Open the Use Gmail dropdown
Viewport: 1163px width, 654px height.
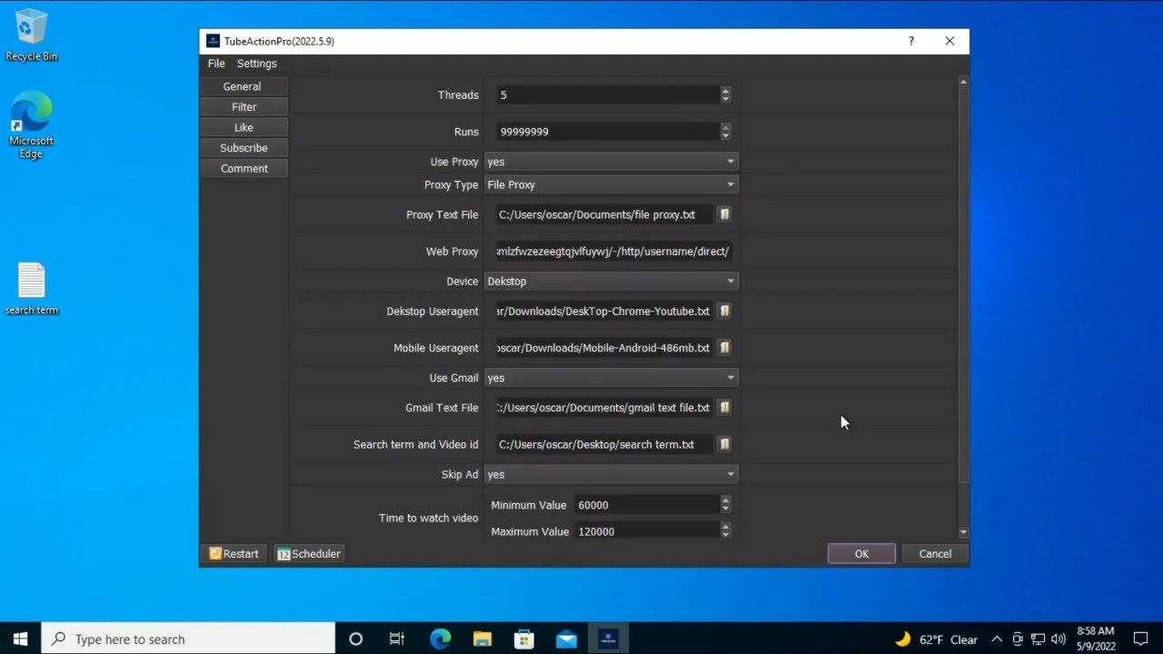pyautogui.click(x=611, y=378)
